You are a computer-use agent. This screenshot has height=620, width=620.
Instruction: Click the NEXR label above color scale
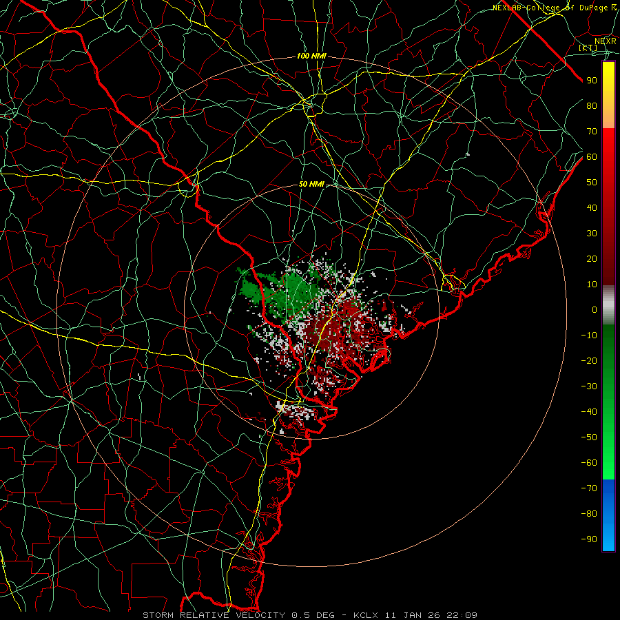tap(605, 41)
